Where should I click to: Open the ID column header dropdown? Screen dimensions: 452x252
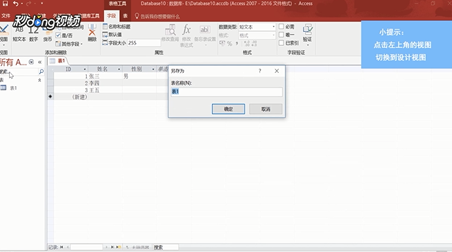click(x=85, y=69)
